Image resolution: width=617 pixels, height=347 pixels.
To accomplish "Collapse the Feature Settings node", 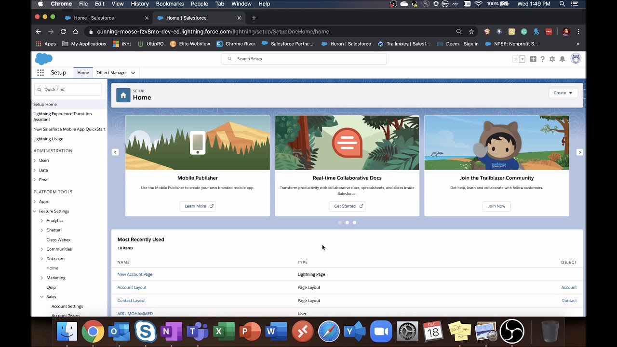I will (x=35, y=211).
